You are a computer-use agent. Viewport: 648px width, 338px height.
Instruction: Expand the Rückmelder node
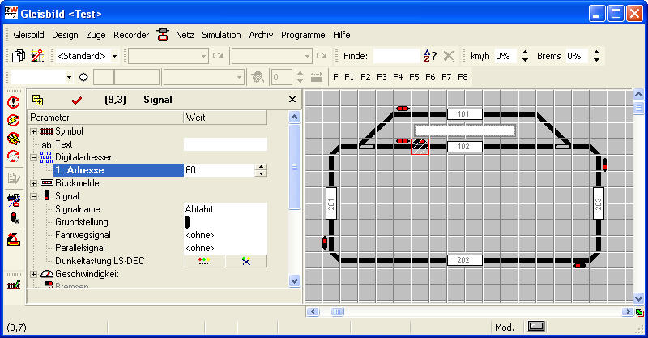click(x=34, y=183)
